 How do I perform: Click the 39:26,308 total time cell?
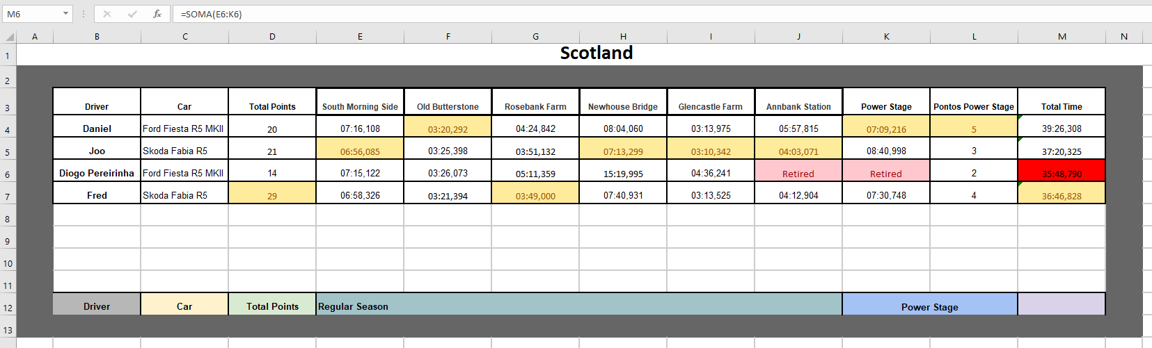[1062, 126]
